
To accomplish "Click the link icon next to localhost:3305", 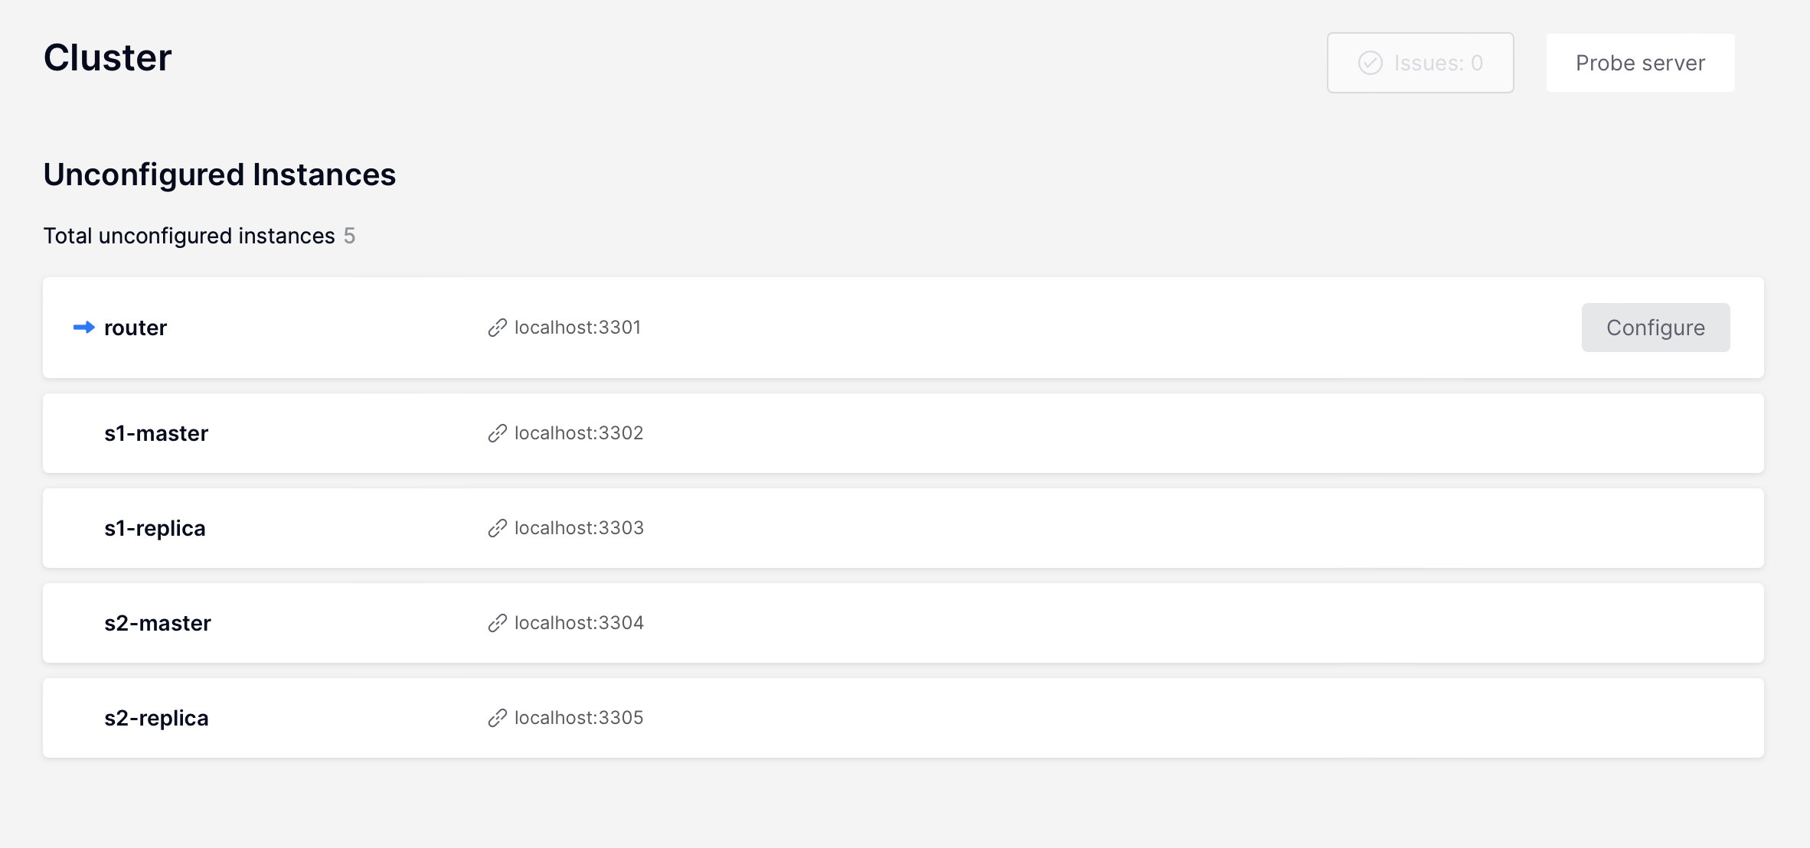I will pyautogui.click(x=498, y=718).
